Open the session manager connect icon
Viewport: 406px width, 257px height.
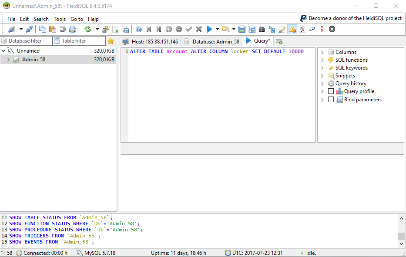[12, 29]
